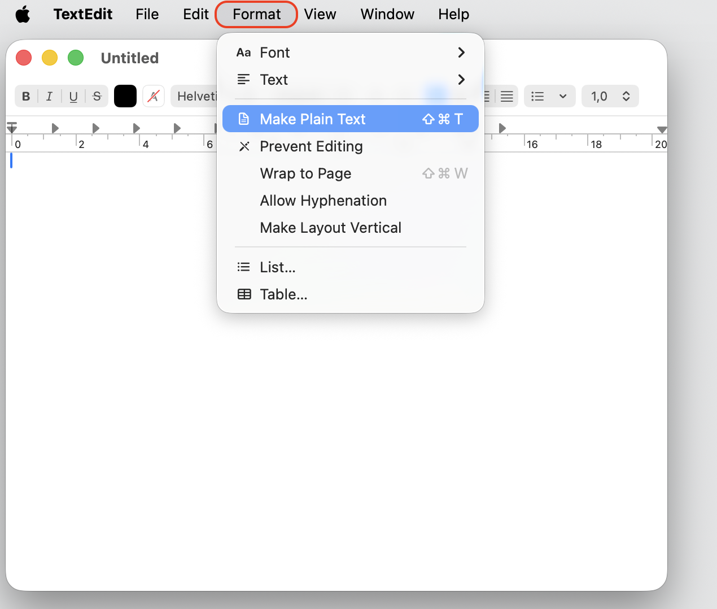
Task: Toggle Allow Hyphenation
Action: pos(351,201)
